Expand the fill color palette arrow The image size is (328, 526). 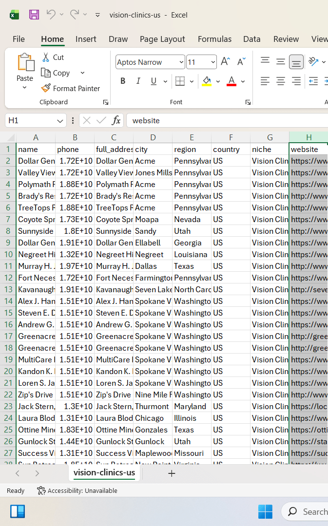point(218,81)
